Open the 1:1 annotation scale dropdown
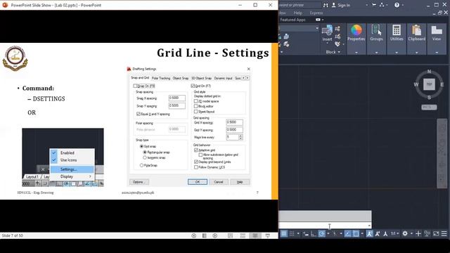The width and height of the screenshot is (450, 253). 395,233
